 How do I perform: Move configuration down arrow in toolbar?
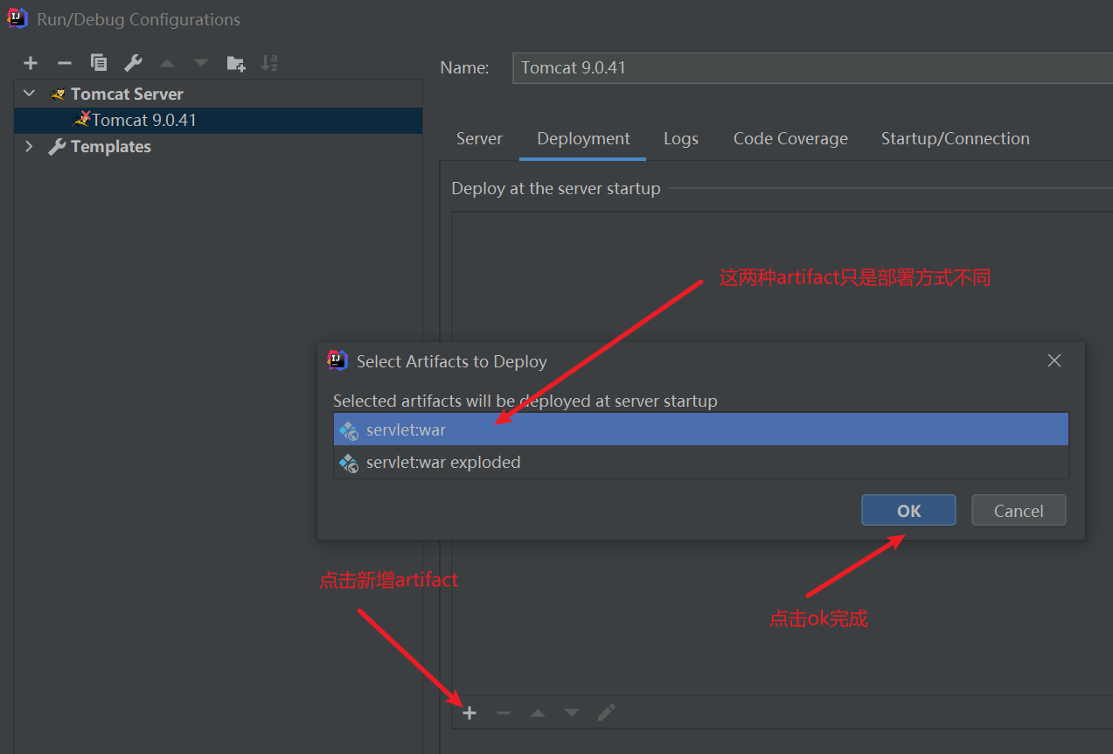(201, 63)
